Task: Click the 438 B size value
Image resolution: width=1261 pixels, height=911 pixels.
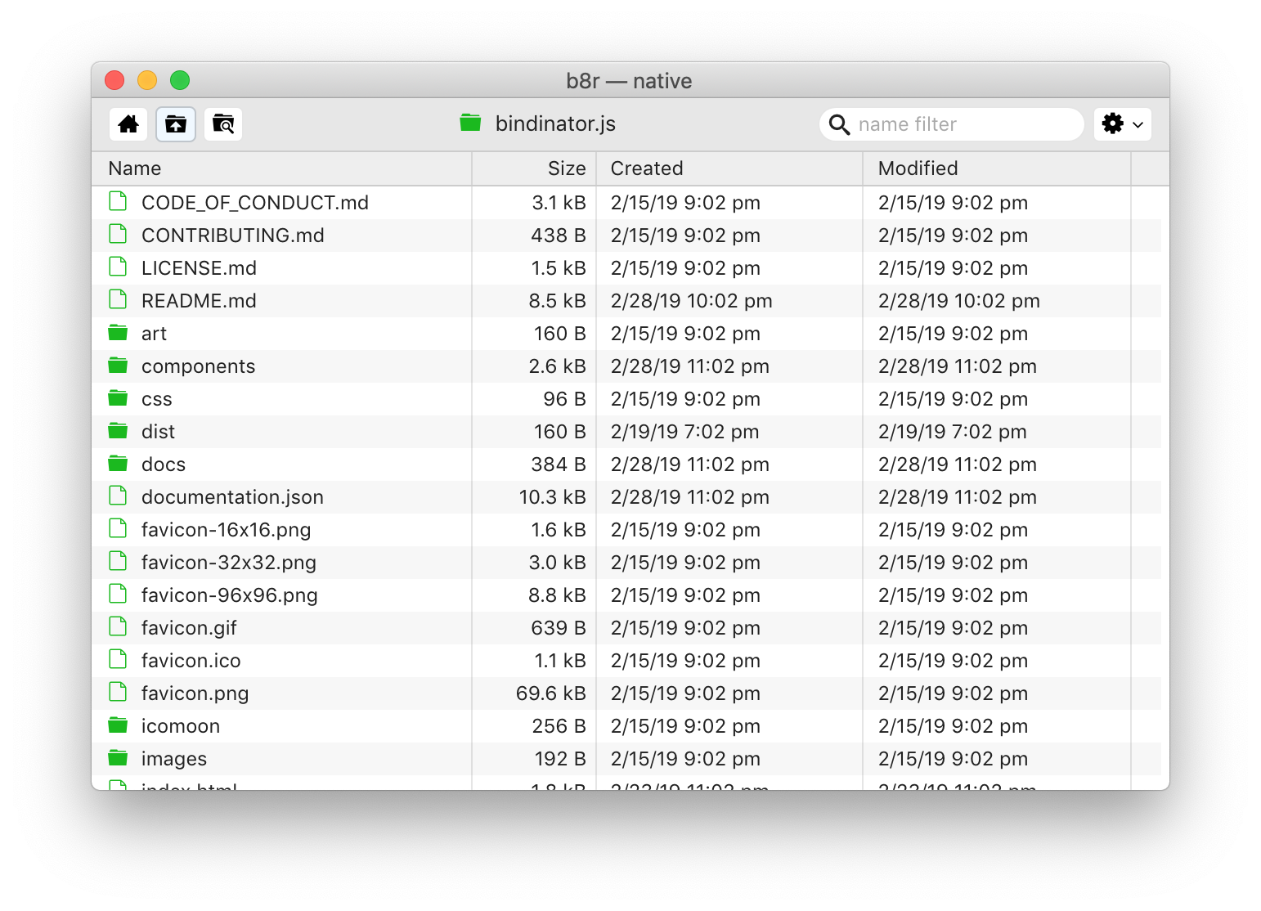Action: pyautogui.click(x=559, y=236)
